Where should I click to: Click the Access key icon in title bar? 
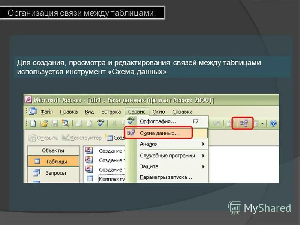tap(28, 100)
